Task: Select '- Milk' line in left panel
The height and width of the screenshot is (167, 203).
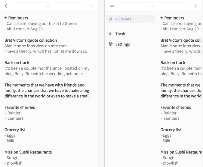Action: 9,141
